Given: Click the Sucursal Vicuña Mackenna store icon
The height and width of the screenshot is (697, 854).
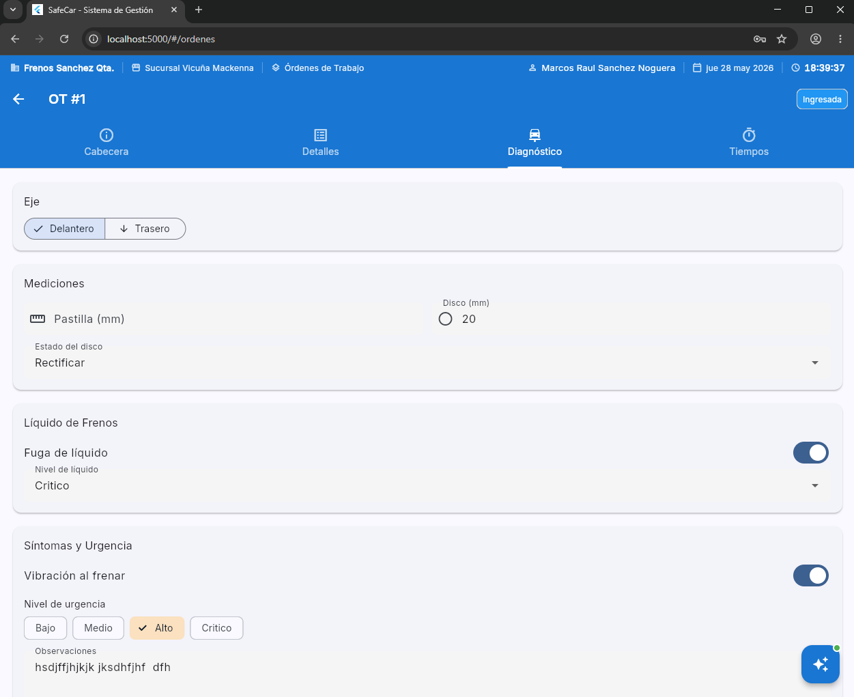Looking at the screenshot, I should (136, 68).
